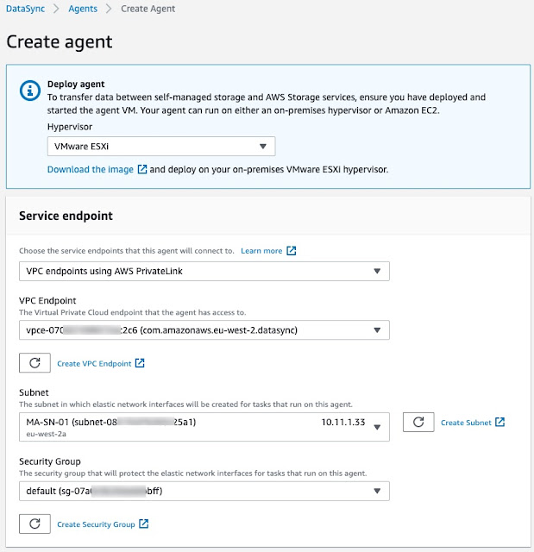The width and height of the screenshot is (534, 552).
Task: Click the refresh button under Security Group
Action: 35,524
